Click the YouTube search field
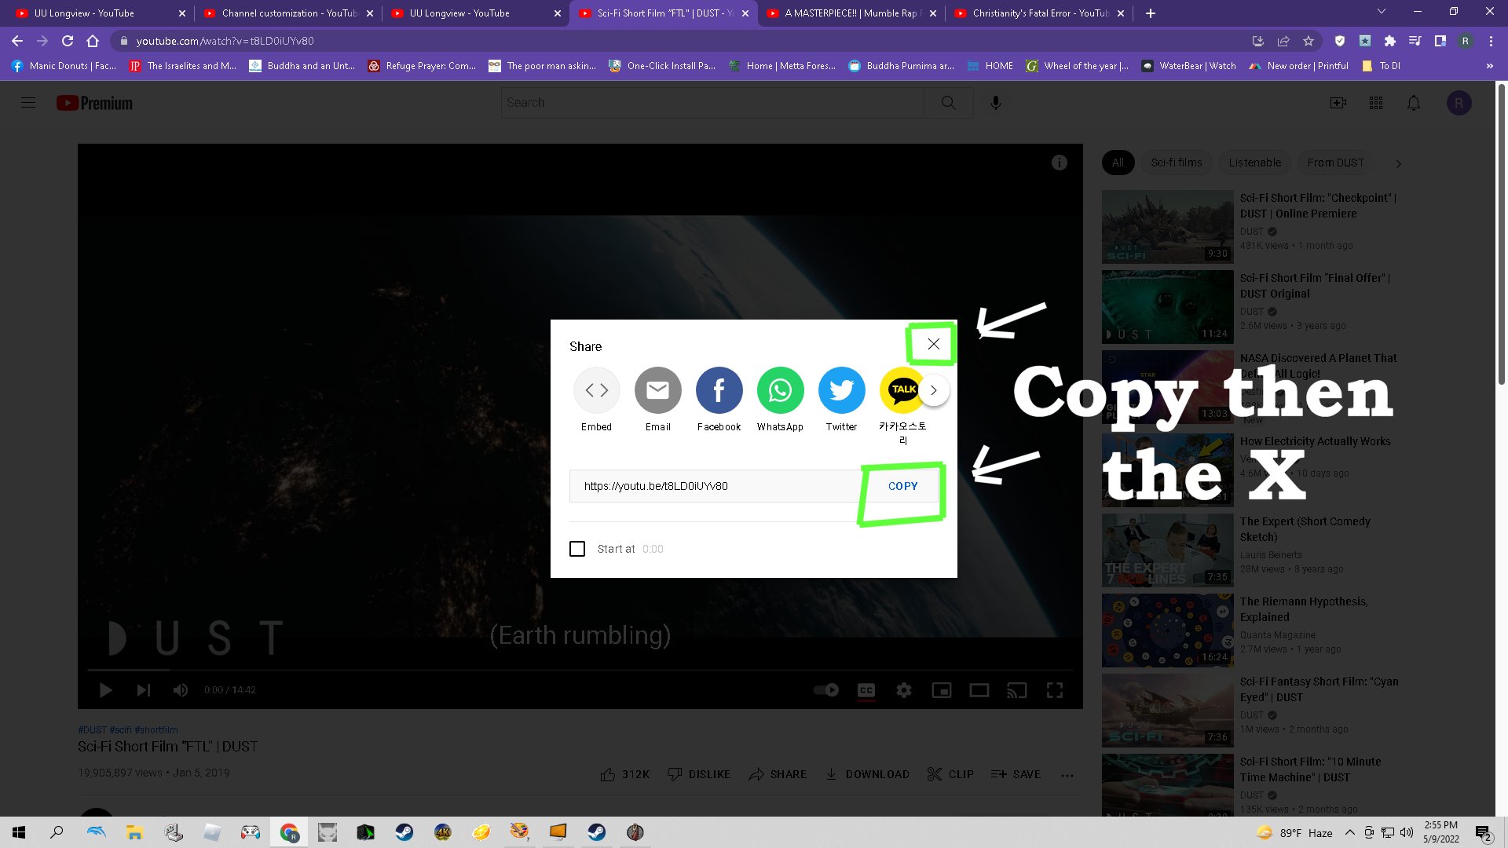 coord(712,103)
